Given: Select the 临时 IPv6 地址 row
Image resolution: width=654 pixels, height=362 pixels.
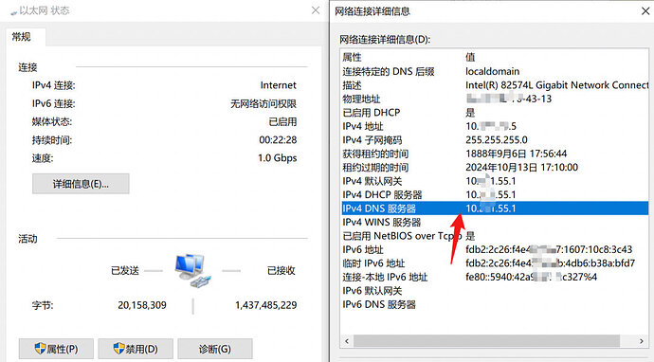Looking at the screenshot, I should [495, 263].
